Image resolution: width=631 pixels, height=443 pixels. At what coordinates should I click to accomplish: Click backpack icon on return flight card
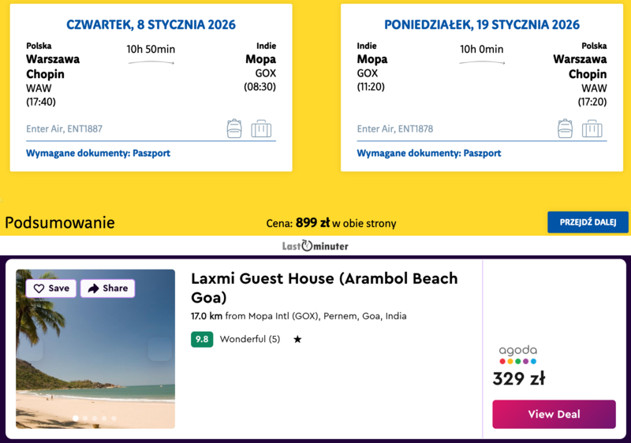pos(566,128)
